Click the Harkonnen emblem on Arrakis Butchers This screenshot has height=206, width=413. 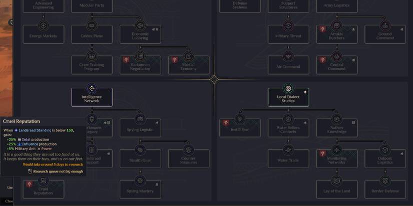pos(323,29)
